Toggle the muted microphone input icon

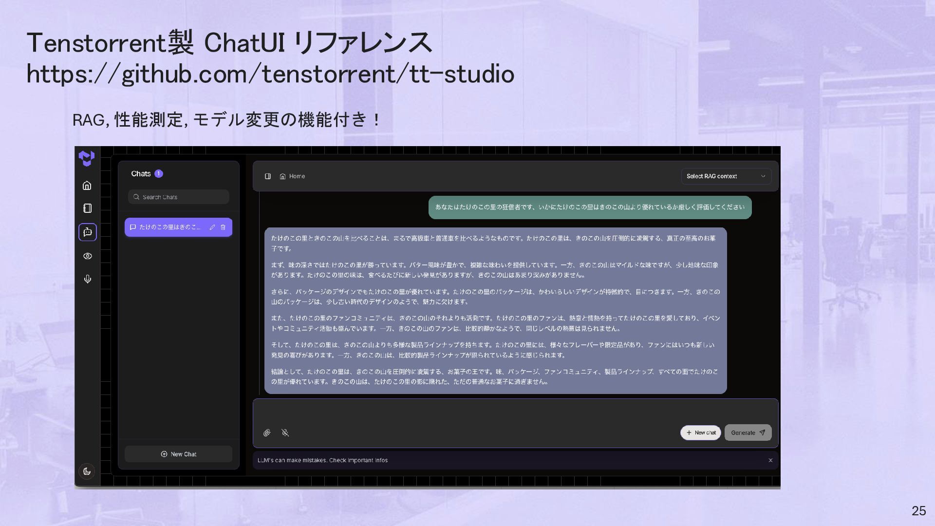pos(285,433)
